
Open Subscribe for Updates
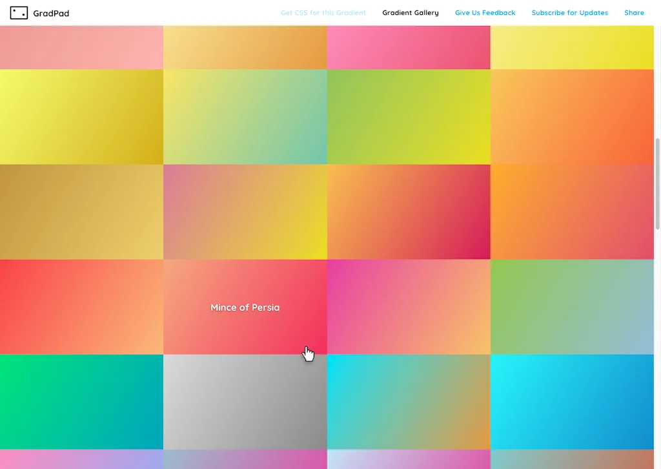point(569,13)
